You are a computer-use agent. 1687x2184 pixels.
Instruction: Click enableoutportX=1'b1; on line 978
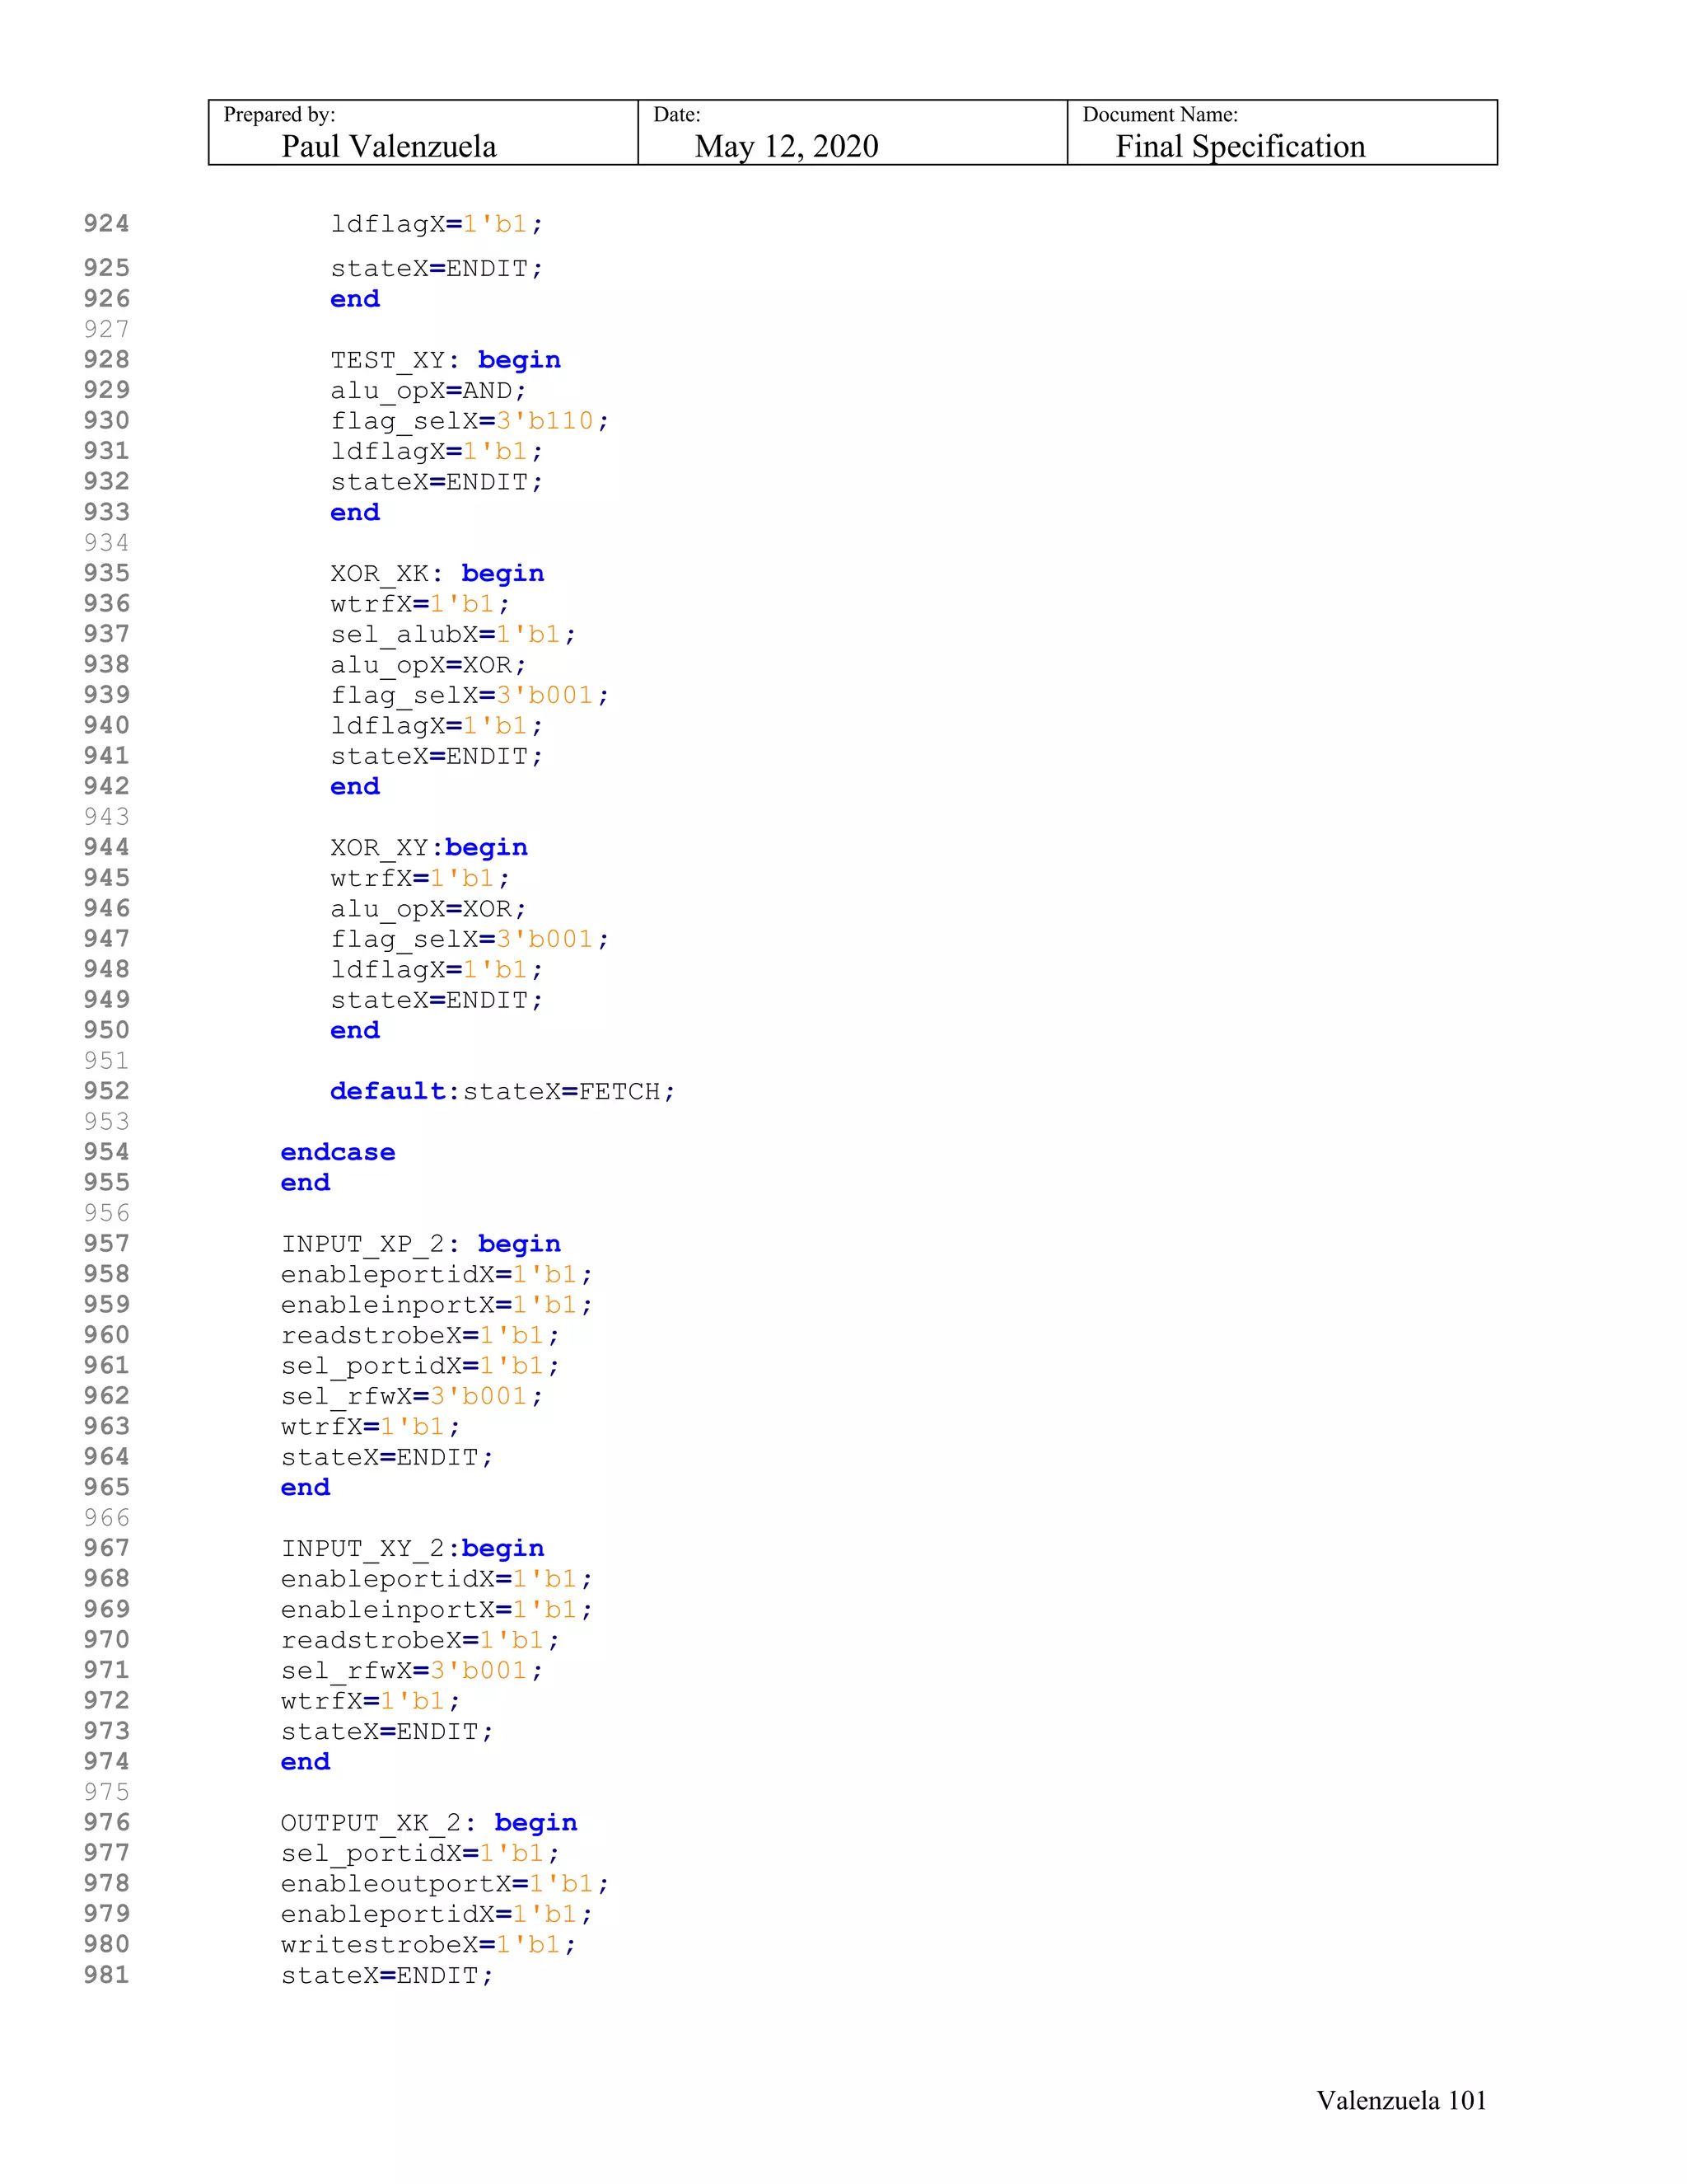[445, 1884]
